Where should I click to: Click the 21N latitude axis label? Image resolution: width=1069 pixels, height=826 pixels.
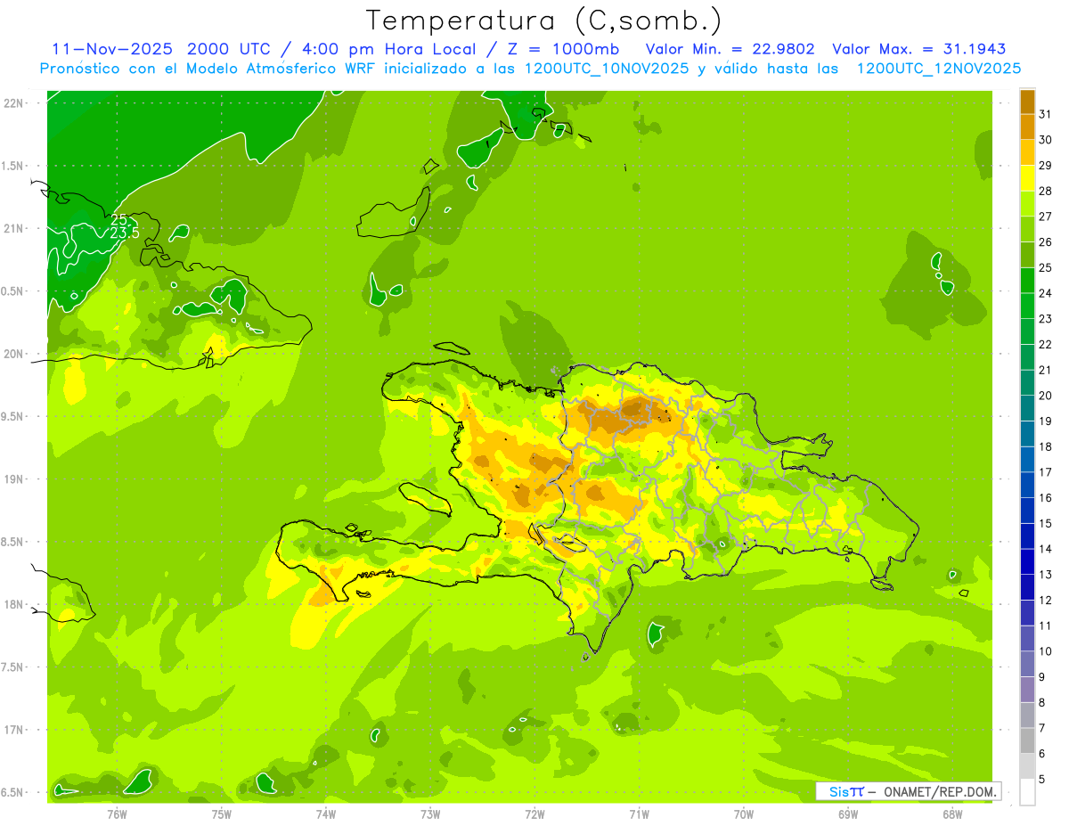click(x=13, y=228)
